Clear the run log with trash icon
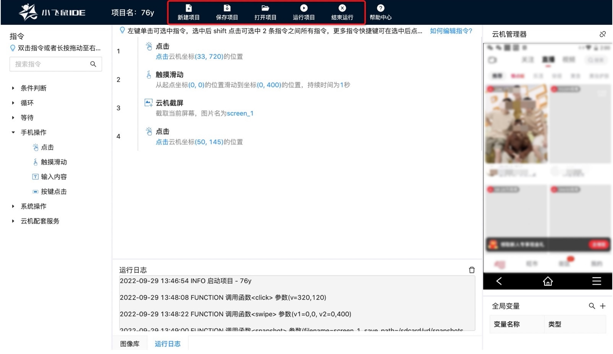613x354 pixels. coord(472,270)
